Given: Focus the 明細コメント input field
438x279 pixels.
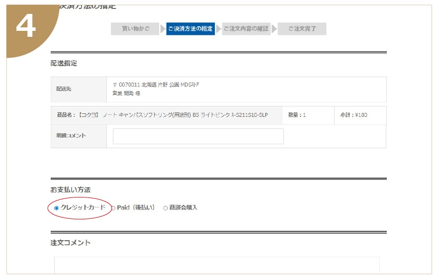Looking at the screenshot, I should pos(198,136).
